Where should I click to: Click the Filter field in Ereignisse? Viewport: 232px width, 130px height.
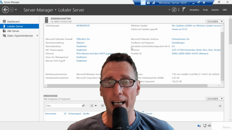63,106
